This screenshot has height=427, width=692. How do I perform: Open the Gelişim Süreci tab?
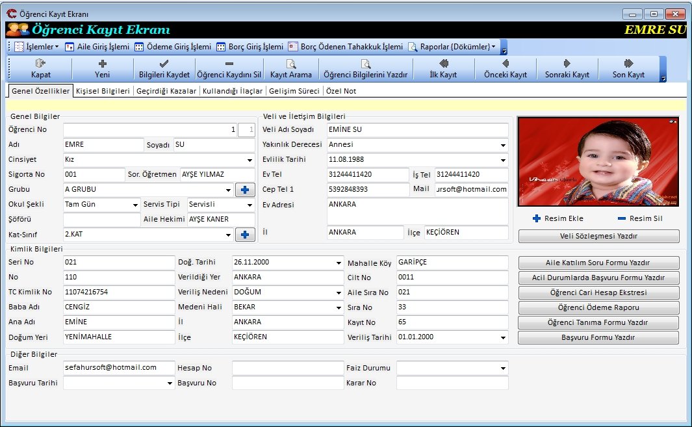(x=294, y=91)
